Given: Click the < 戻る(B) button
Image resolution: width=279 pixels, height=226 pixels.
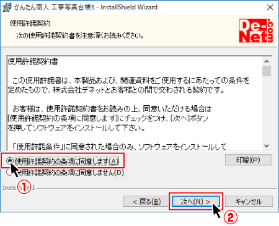Looking at the screenshot, I should (146, 201).
